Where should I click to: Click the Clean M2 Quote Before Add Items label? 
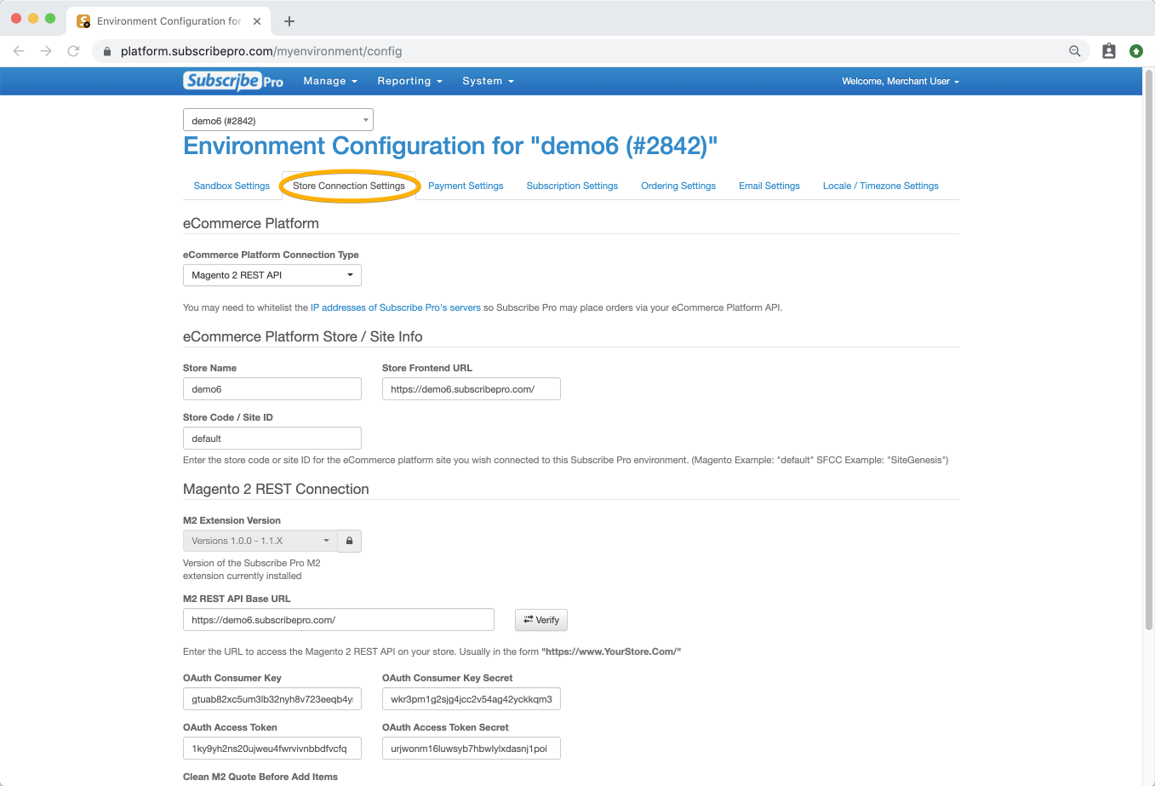[260, 777]
